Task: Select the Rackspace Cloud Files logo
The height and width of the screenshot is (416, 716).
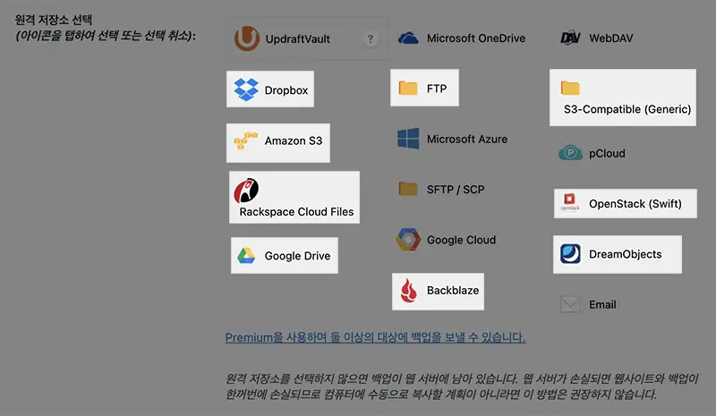Action: [247, 191]
